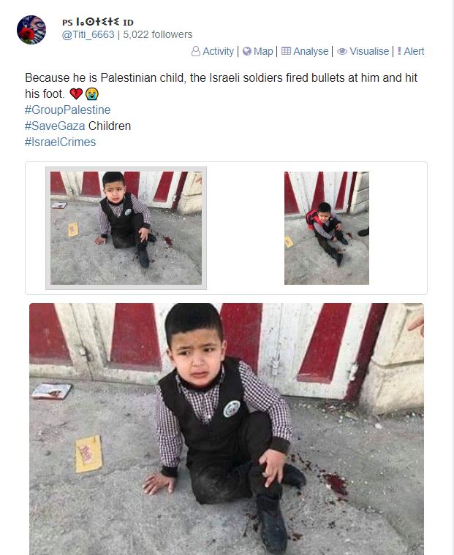Open the profile avatar picture
The width and height of the screenshot is (454, 555).
click(31, 30)
